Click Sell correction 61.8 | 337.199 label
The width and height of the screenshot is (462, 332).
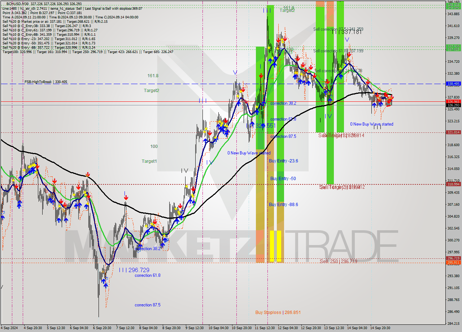(x=338, y=51)
